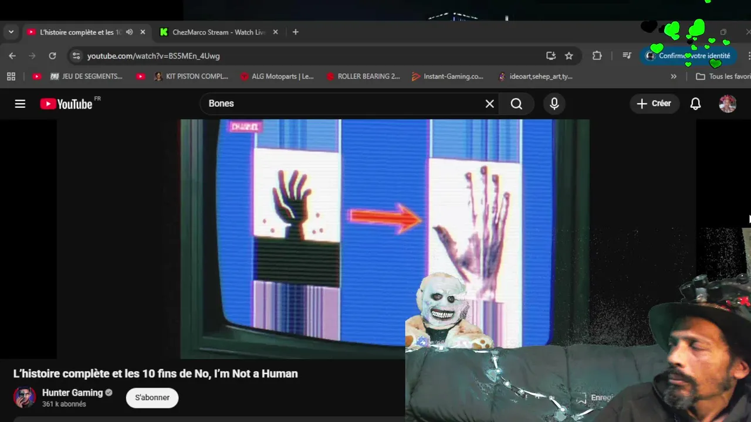Focus the youtube.com address bar URL
The height and width of the screenshot is (422, 751).
(154, 56)
